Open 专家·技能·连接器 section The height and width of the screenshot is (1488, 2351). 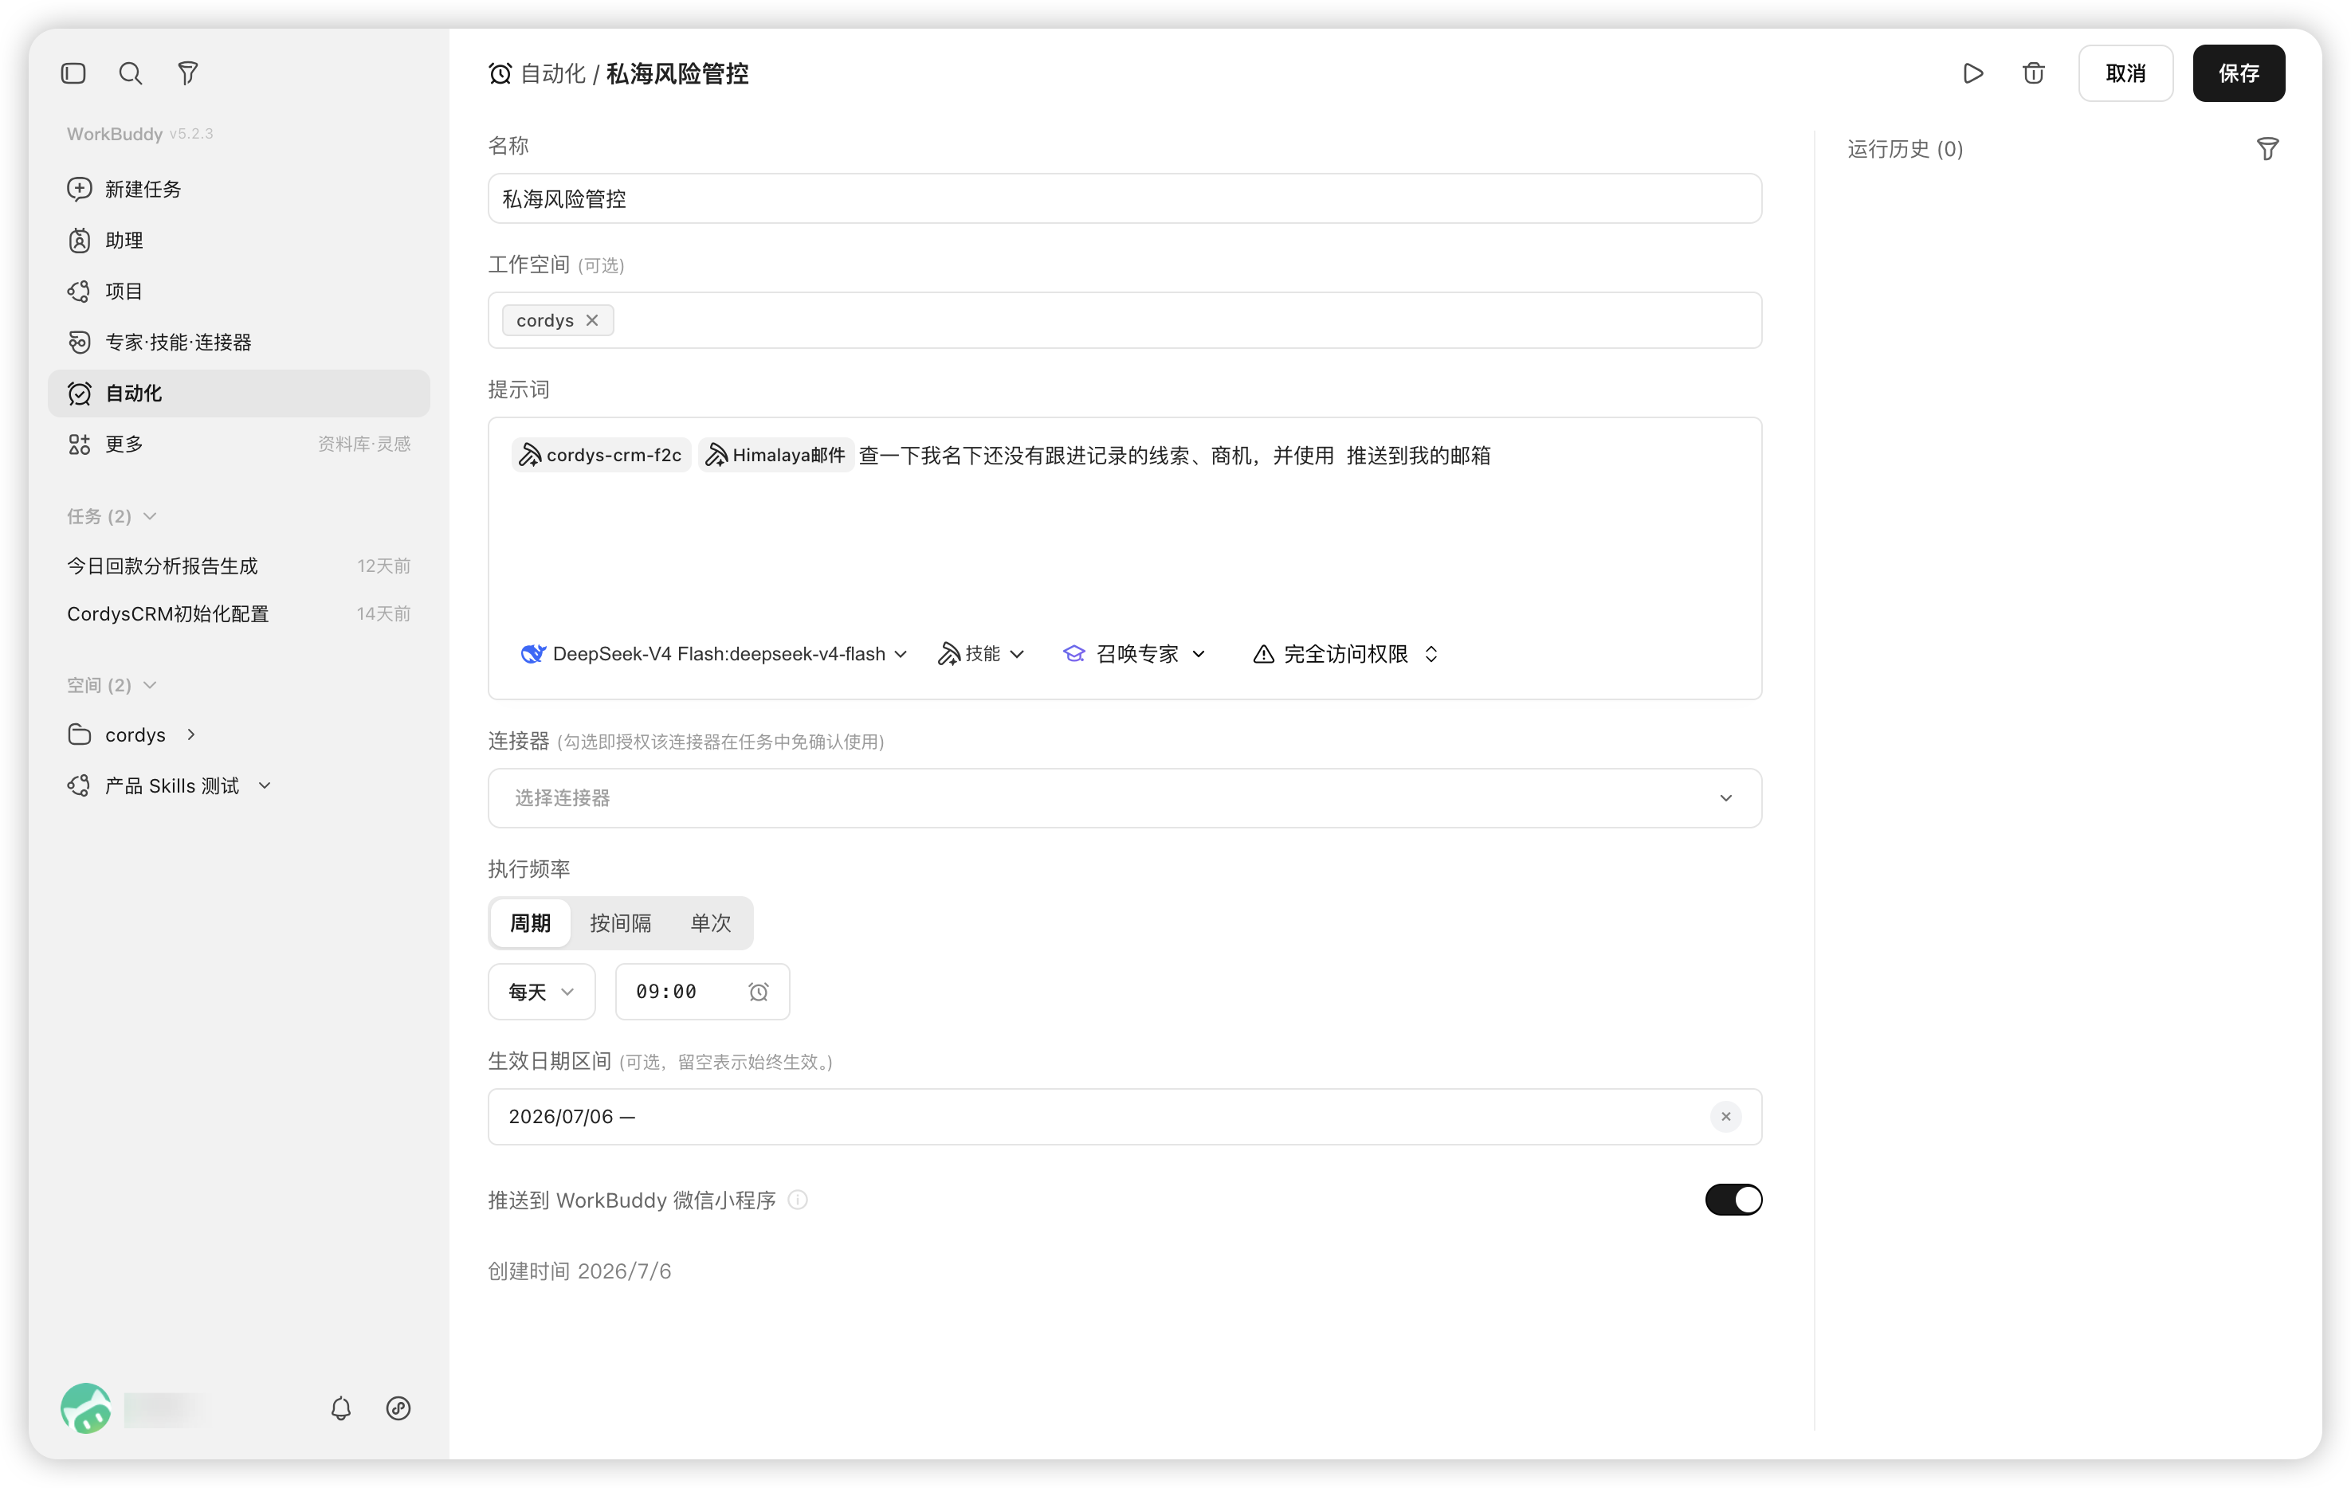[238, 342]
